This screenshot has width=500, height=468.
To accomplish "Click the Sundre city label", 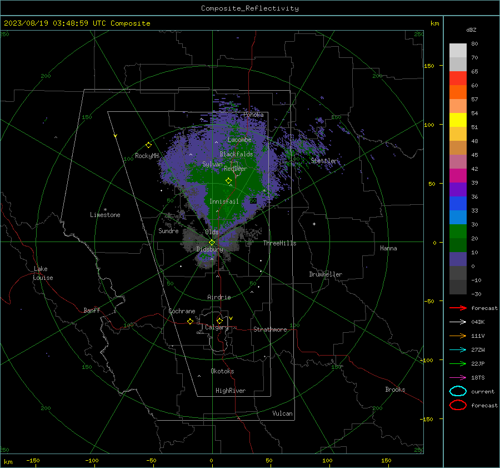I will (x=168, y=231).
